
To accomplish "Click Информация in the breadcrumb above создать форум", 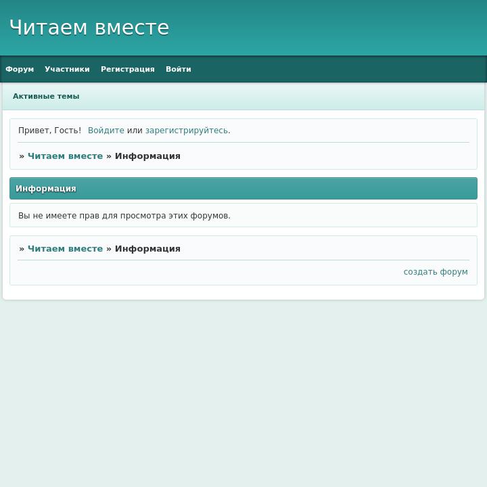I will point(147,249).
